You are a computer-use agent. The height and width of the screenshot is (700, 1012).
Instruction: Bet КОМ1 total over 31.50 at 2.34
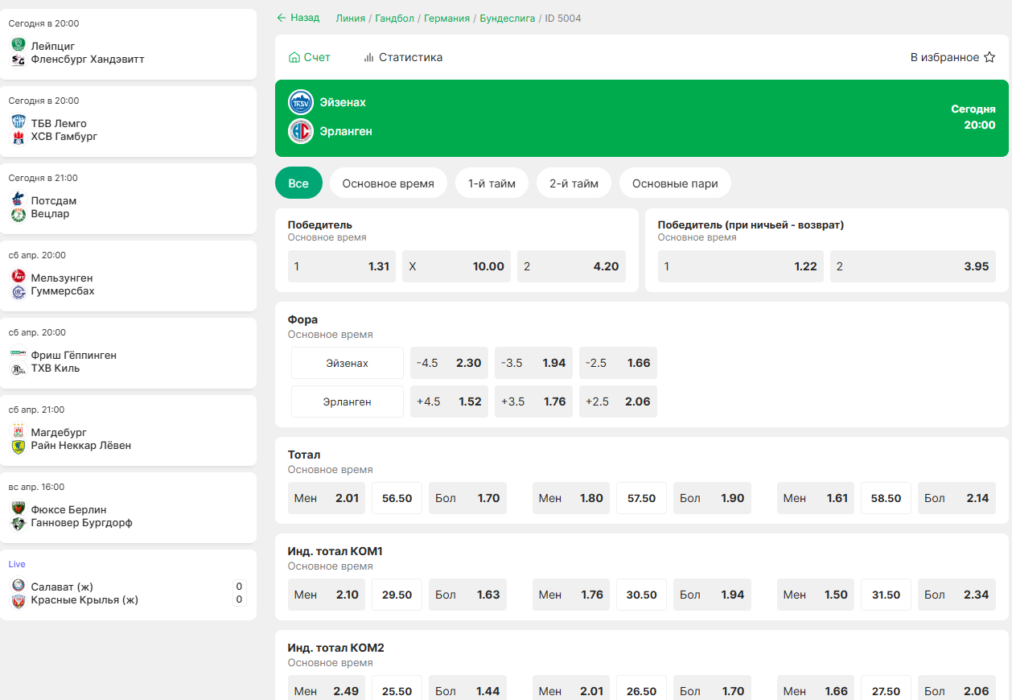coord(956,595)
